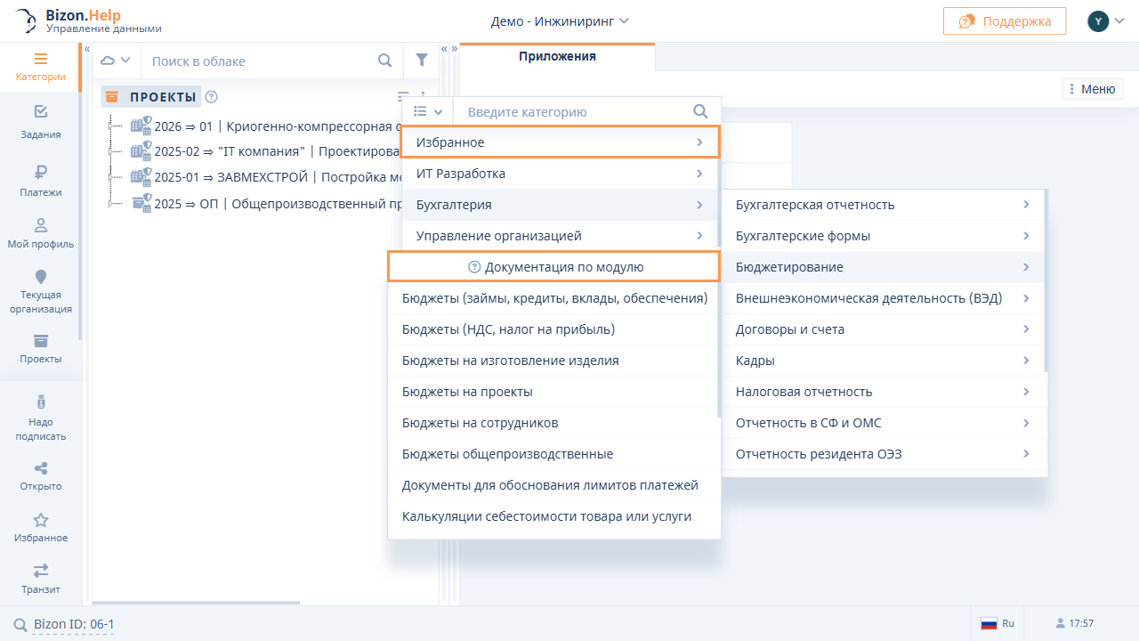The image size is (1139, 641).
Task: Open the list view dropdown in category popup
Action: 428,111
